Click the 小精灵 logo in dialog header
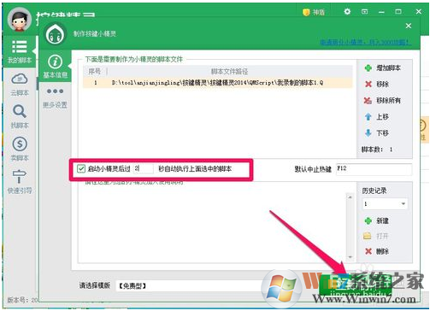Image resolution: width=430 pixels, height=311 pixels. point(55,34)
